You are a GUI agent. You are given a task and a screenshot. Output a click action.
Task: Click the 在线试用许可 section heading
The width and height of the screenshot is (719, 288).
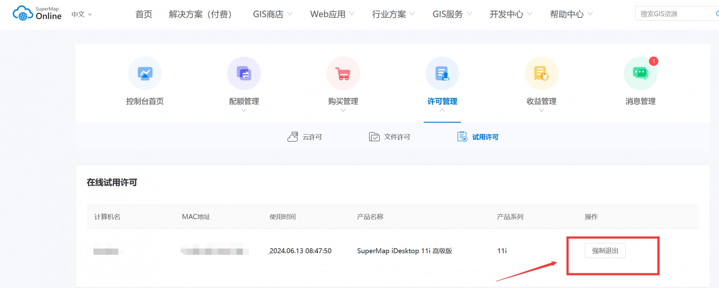(x=112, y=183)
